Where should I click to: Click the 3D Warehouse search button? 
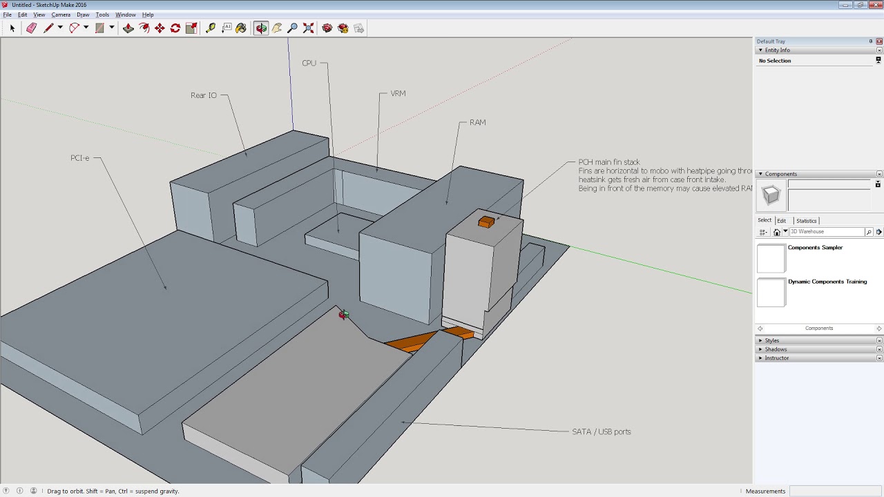[x=869, y=232]
